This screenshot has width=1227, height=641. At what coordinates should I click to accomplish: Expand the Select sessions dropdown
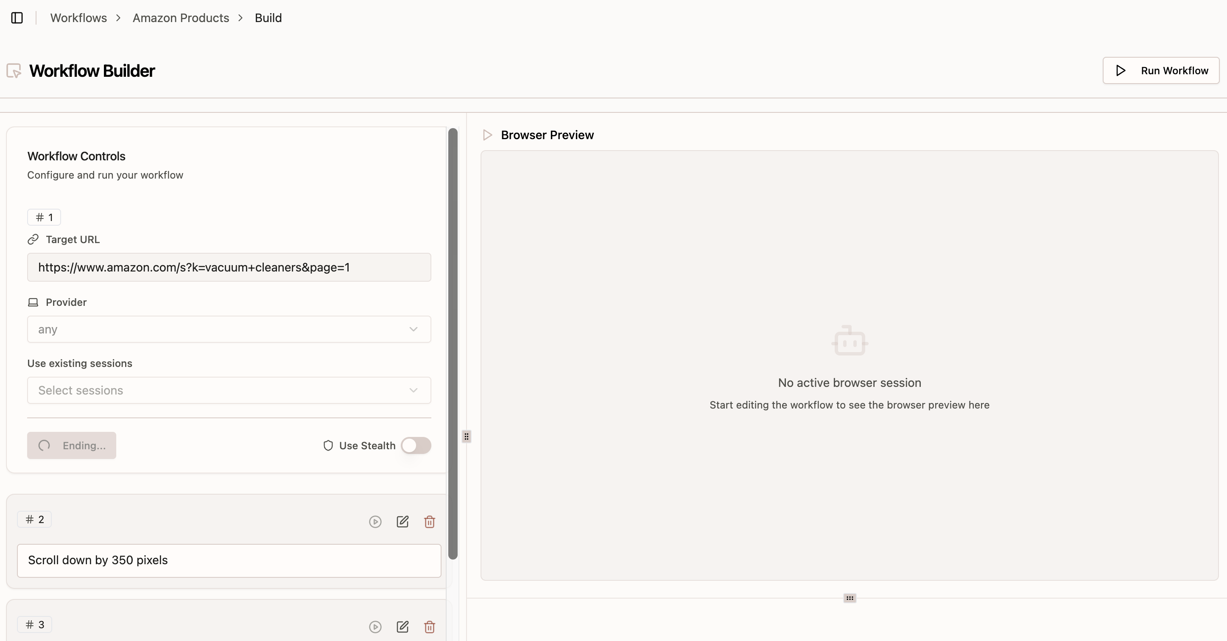[229, 390]
